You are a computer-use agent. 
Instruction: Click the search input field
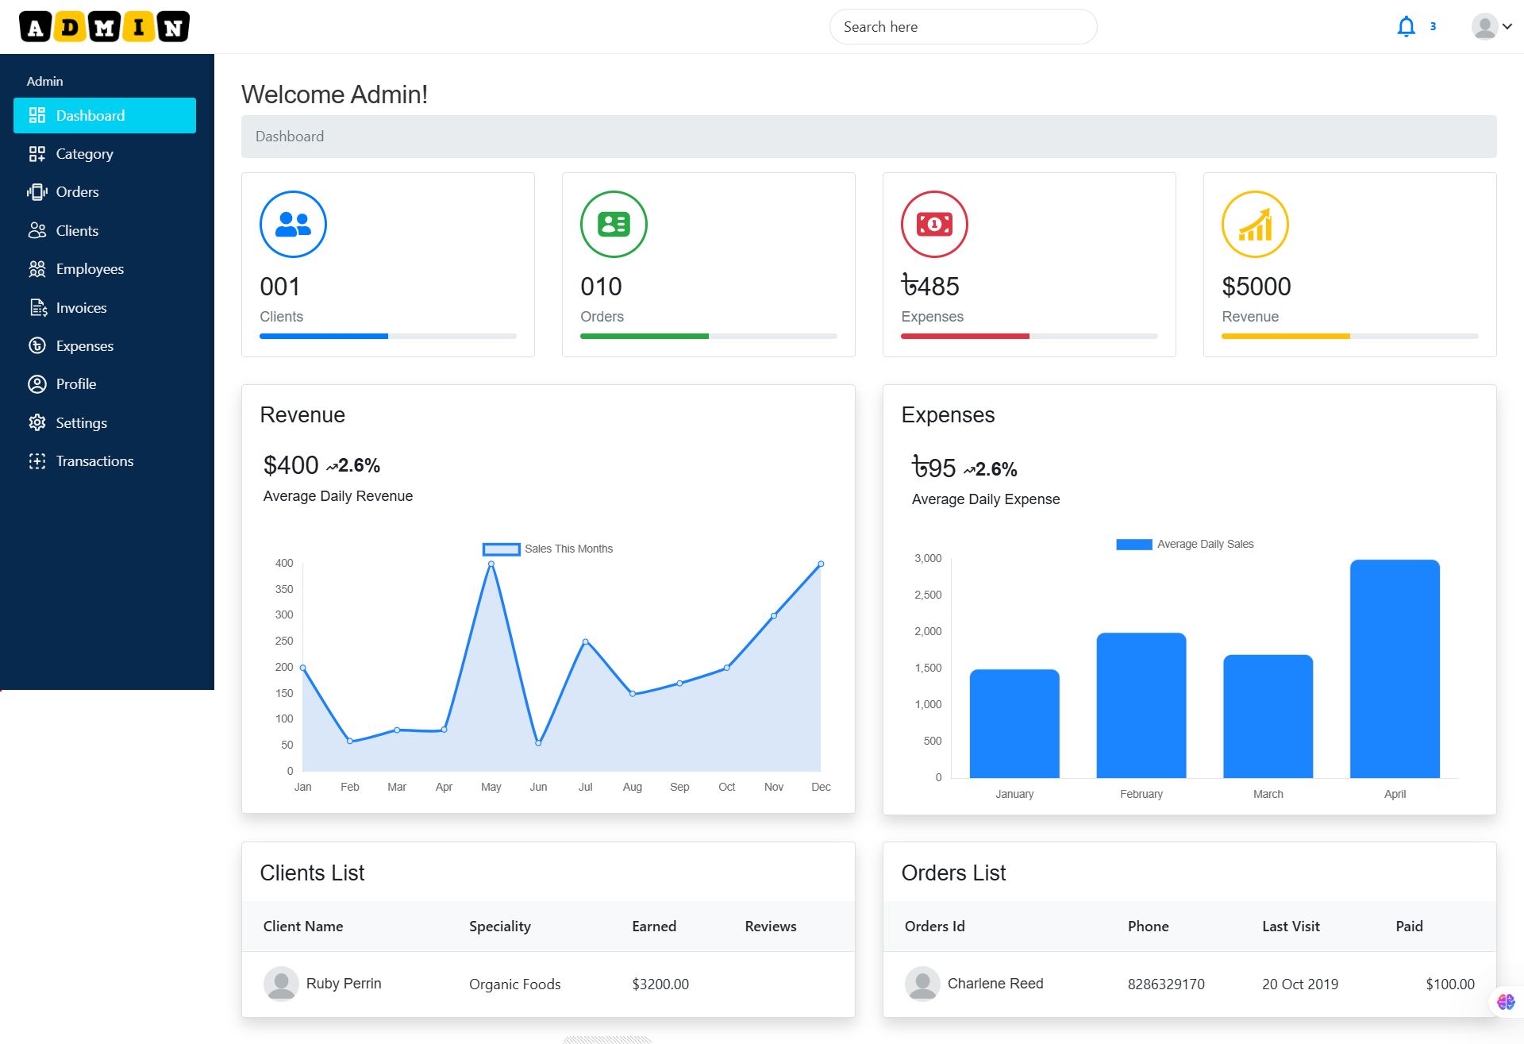pyautogui.click(x=963, y=26)
